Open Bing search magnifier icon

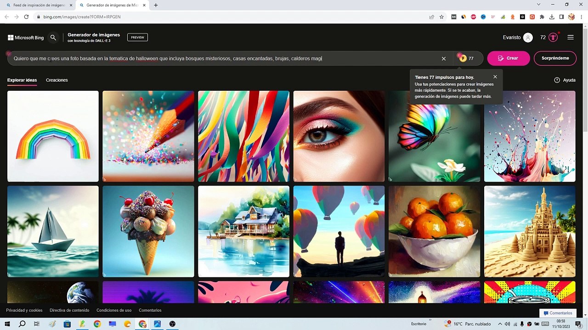(53, 38)
